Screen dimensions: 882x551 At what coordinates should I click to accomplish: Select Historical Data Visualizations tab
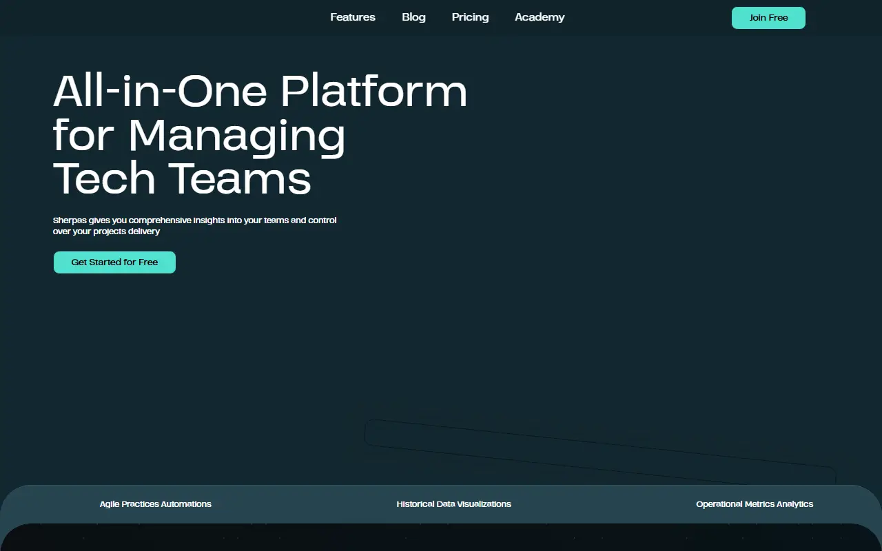click(454, 504)
